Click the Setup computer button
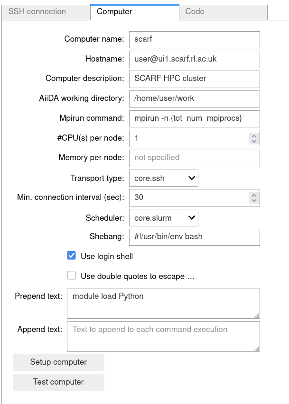This screenshot has width=289, height=404. (x=58, y=362)
